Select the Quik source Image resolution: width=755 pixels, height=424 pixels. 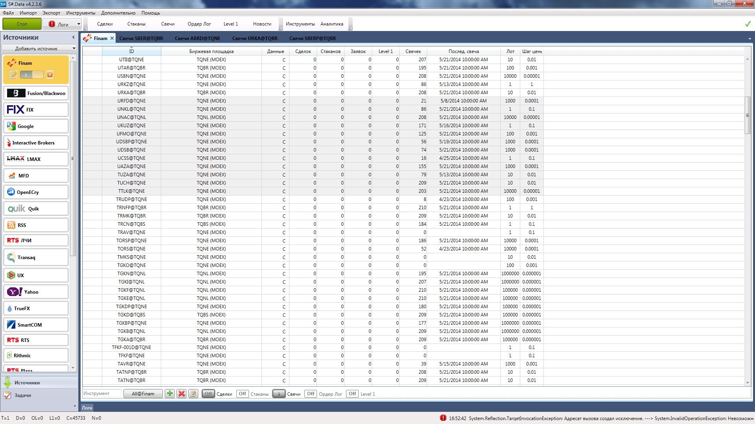pyautogui.click(x=36, y=209)
